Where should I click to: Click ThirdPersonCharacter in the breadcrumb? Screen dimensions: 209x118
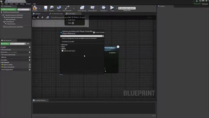pos(61,17)
